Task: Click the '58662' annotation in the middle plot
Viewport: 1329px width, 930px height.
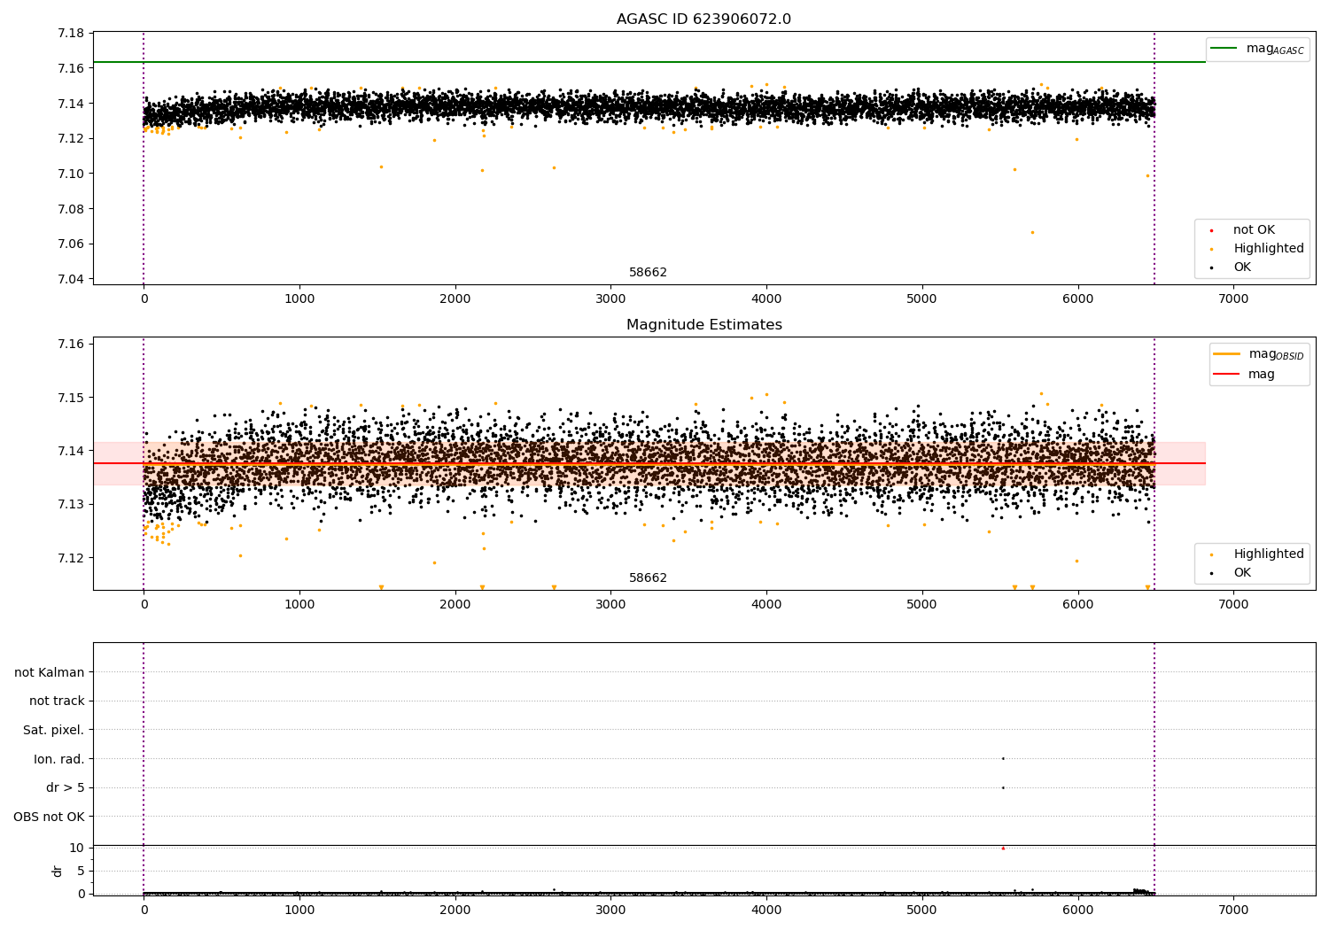Action: click(x=648, y=578)
